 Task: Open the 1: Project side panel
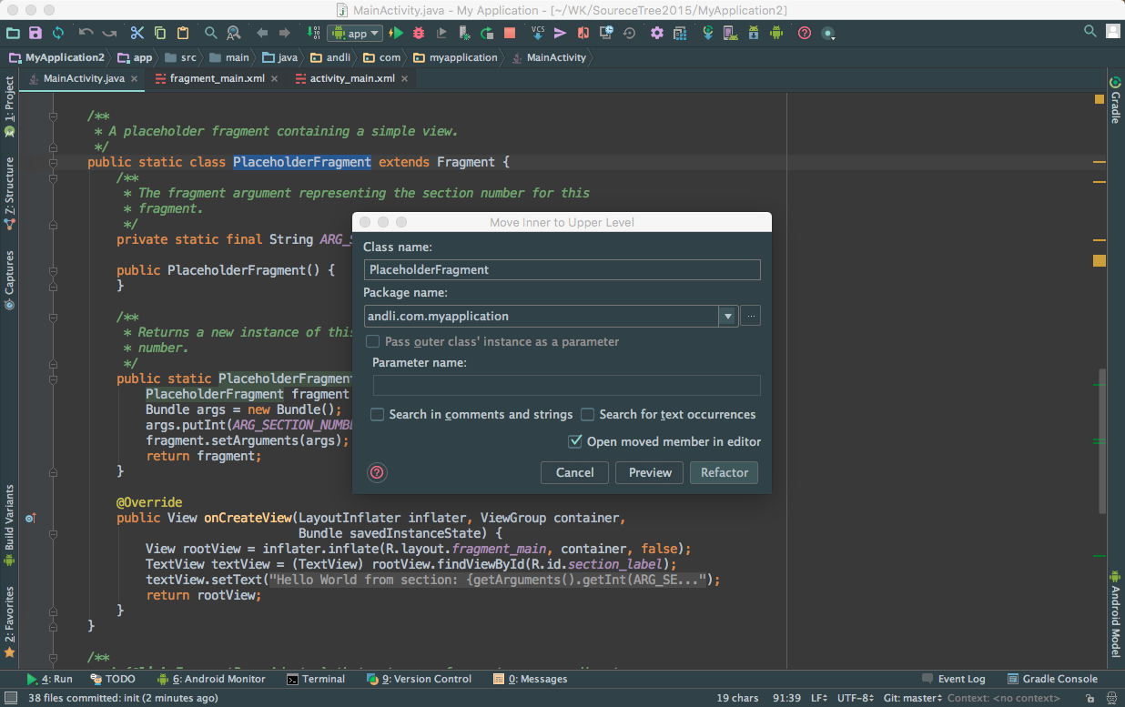point(9,106)
